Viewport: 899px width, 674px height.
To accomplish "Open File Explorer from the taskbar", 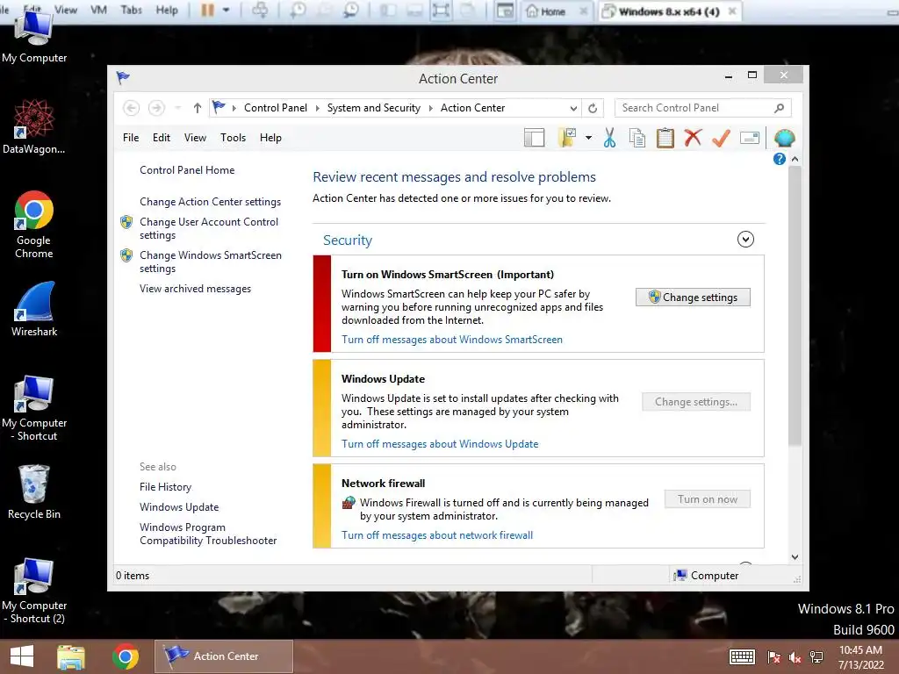I will click(71, 656).
